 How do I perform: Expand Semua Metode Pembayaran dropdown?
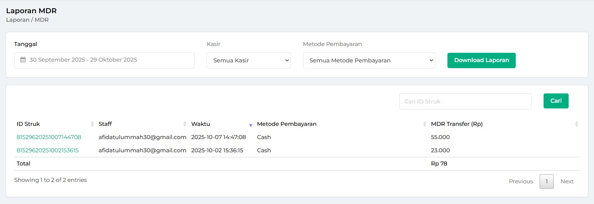coord(369,61)
